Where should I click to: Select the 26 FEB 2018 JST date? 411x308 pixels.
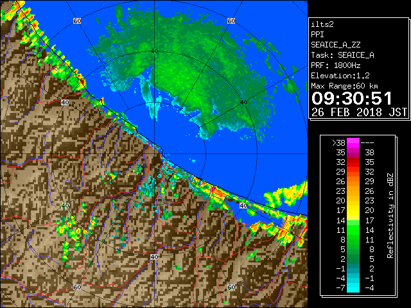coord(360,112)
